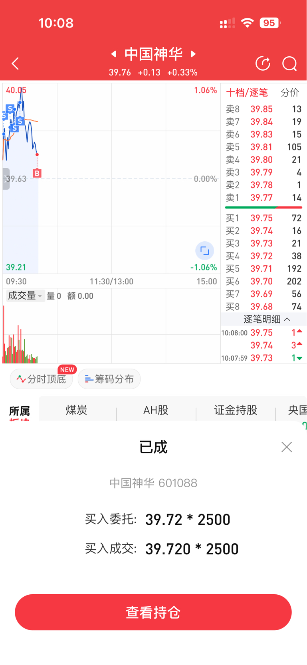Screen dimensions: 307x665
Task: Tap the chart low price 39.21
Action: click(16, 267)
